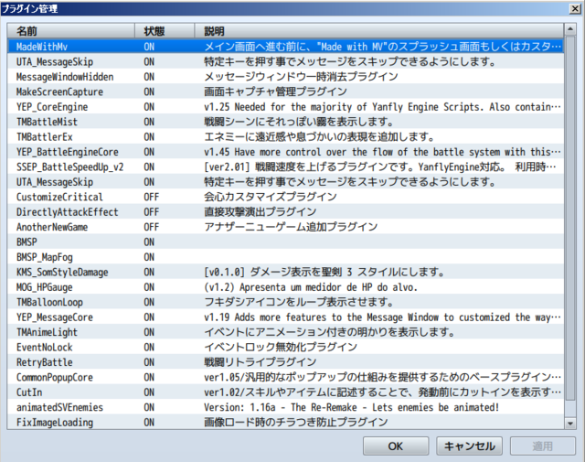Click the 戦闘リトライプラグイン description
The width and height of the screenshot is (585, 462).
click(x=261, y=362)
